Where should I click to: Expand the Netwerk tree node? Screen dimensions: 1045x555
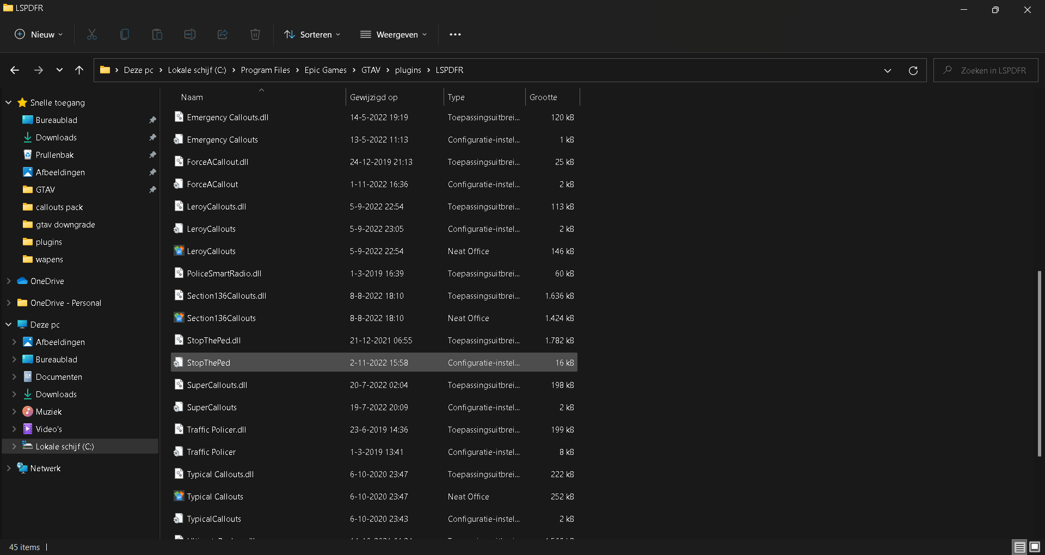pos(9,468)
